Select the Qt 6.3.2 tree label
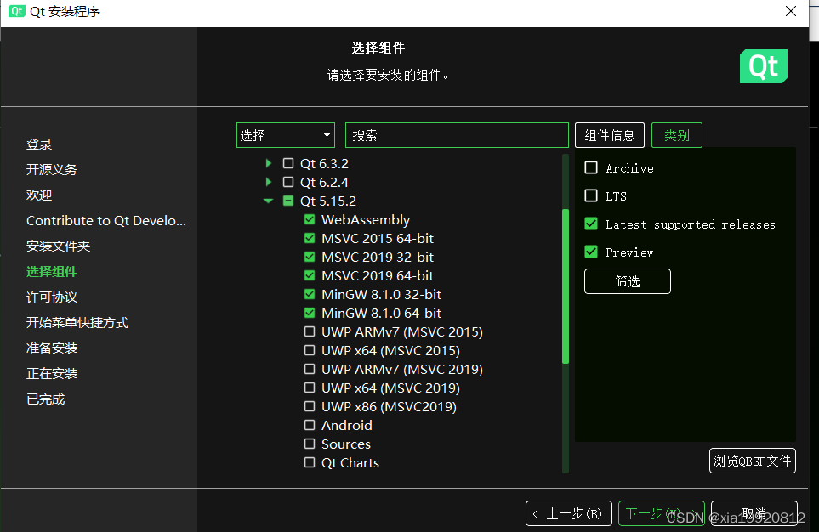The width and height of the screenshot is (819, 532). (x=324, y=163)
